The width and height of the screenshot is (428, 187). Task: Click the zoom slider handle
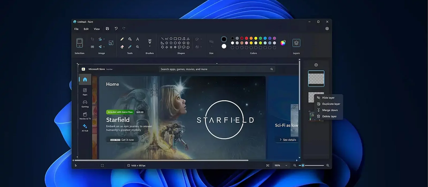[x=303, y=165]
